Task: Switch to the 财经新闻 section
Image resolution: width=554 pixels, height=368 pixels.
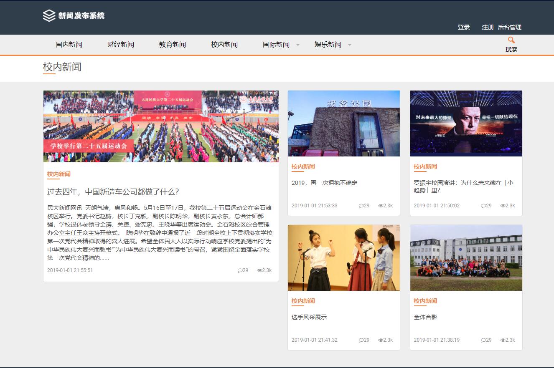Action: [x=121, y=44]
